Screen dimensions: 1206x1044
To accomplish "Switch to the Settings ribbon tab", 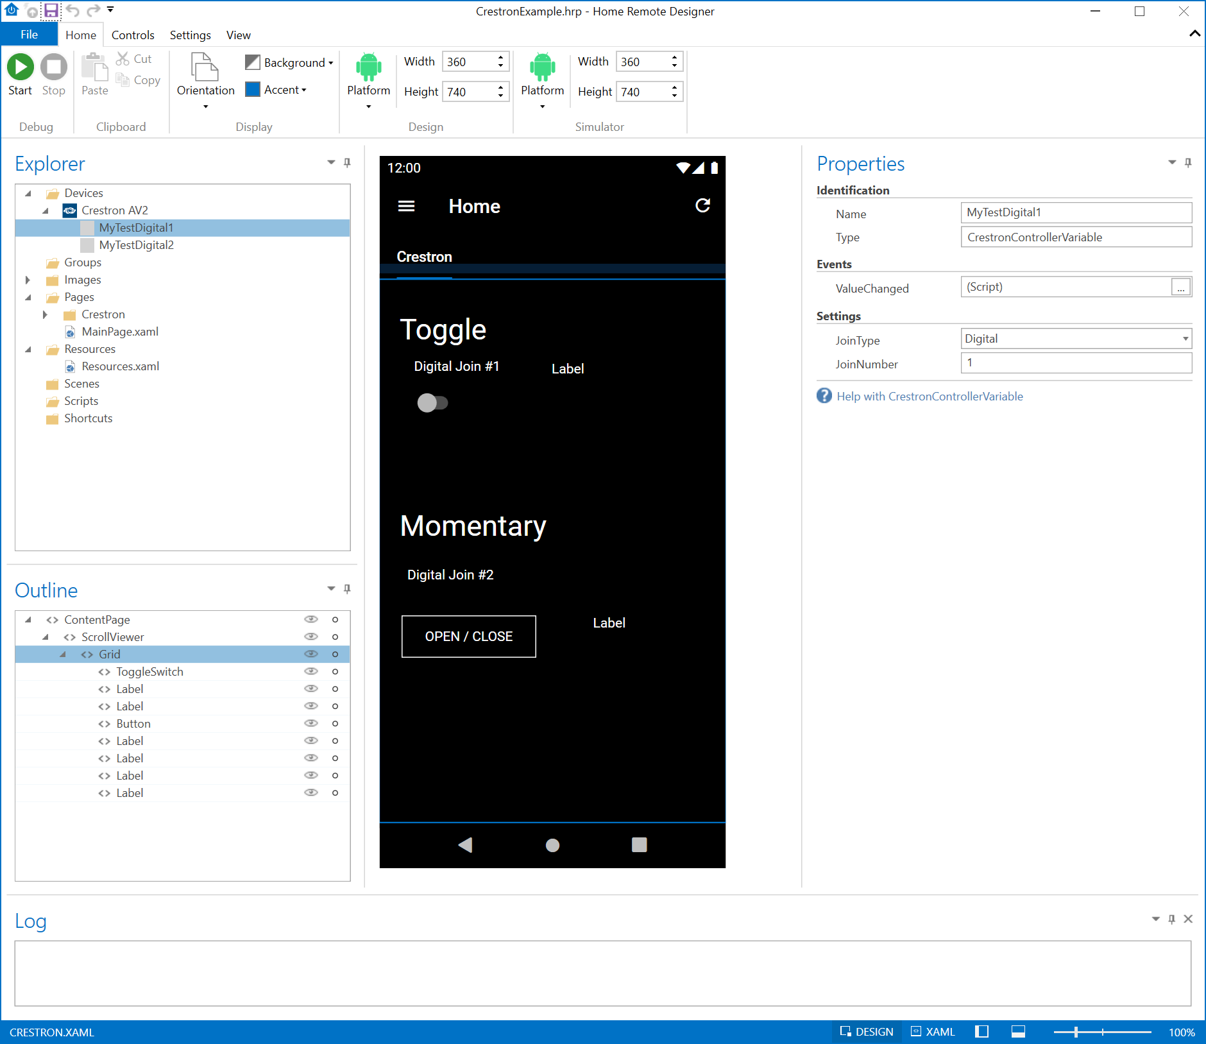I will [191, 35].
